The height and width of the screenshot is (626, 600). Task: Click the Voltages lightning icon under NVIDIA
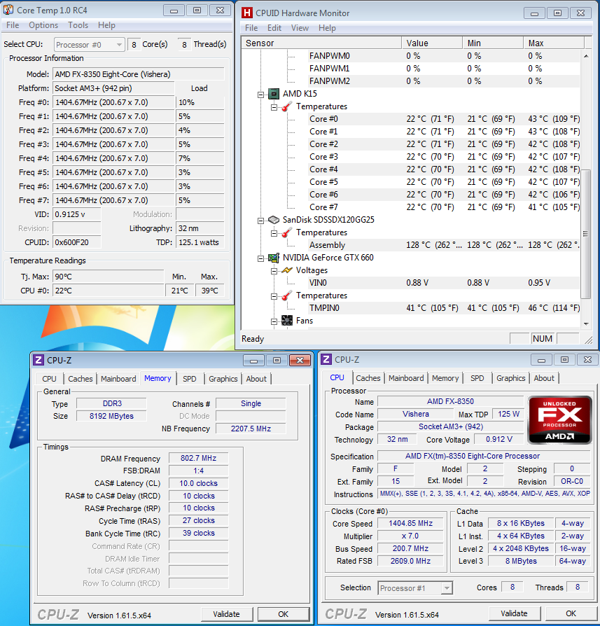point(286,270)
